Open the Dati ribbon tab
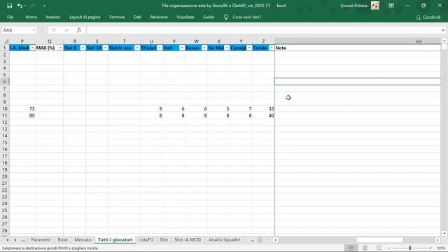Image resolution: width=448 pixels, height=252 pixels. point(137,17)
